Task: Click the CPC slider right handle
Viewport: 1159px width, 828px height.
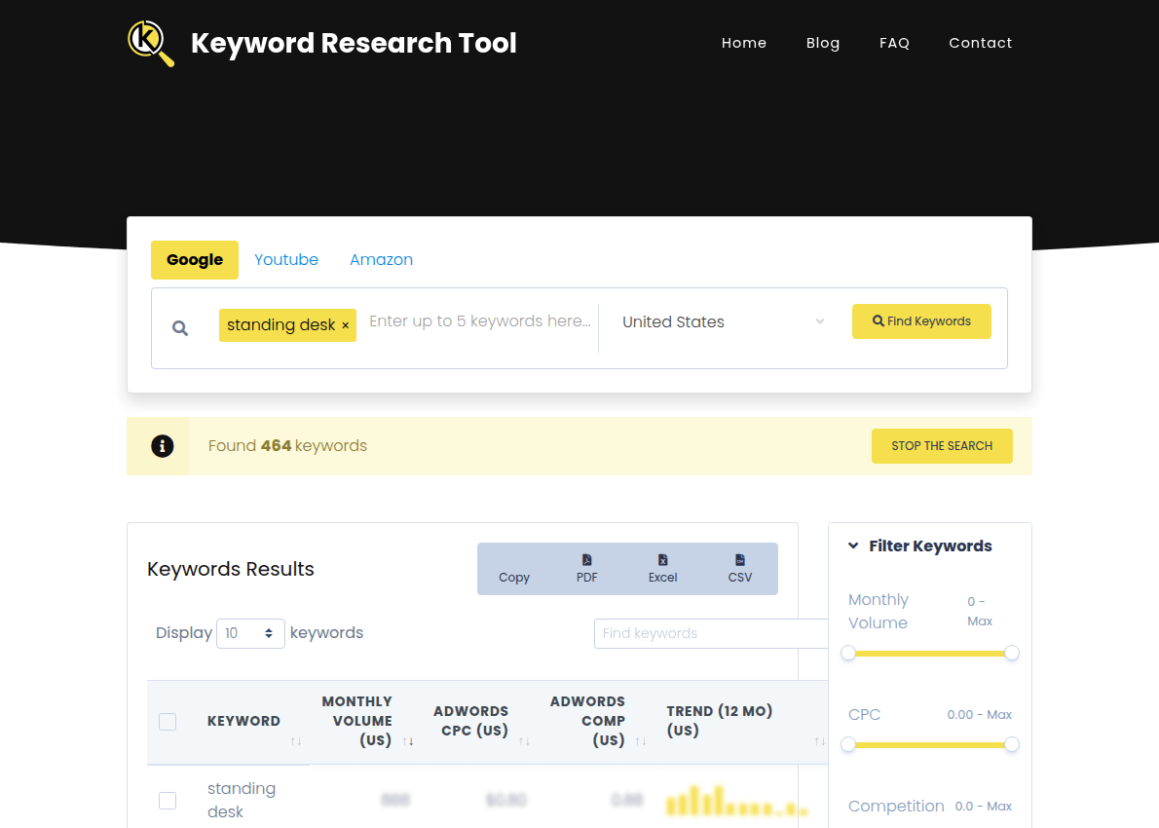Action: pyautogui.click(x=1012, y=744)
